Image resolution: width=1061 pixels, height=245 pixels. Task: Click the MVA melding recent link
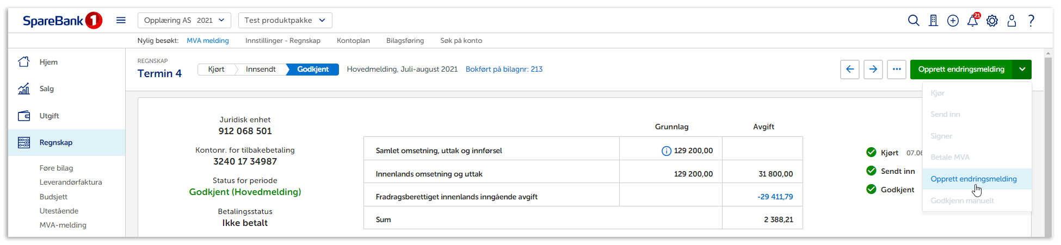click(207, 41)
